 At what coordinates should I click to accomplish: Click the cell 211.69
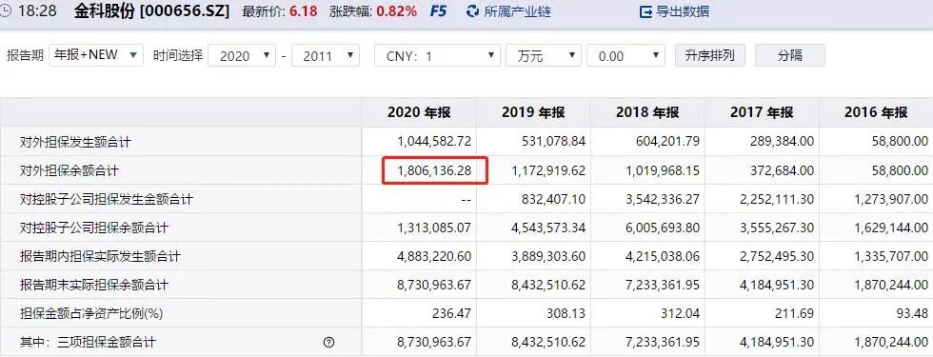point(794,313)
